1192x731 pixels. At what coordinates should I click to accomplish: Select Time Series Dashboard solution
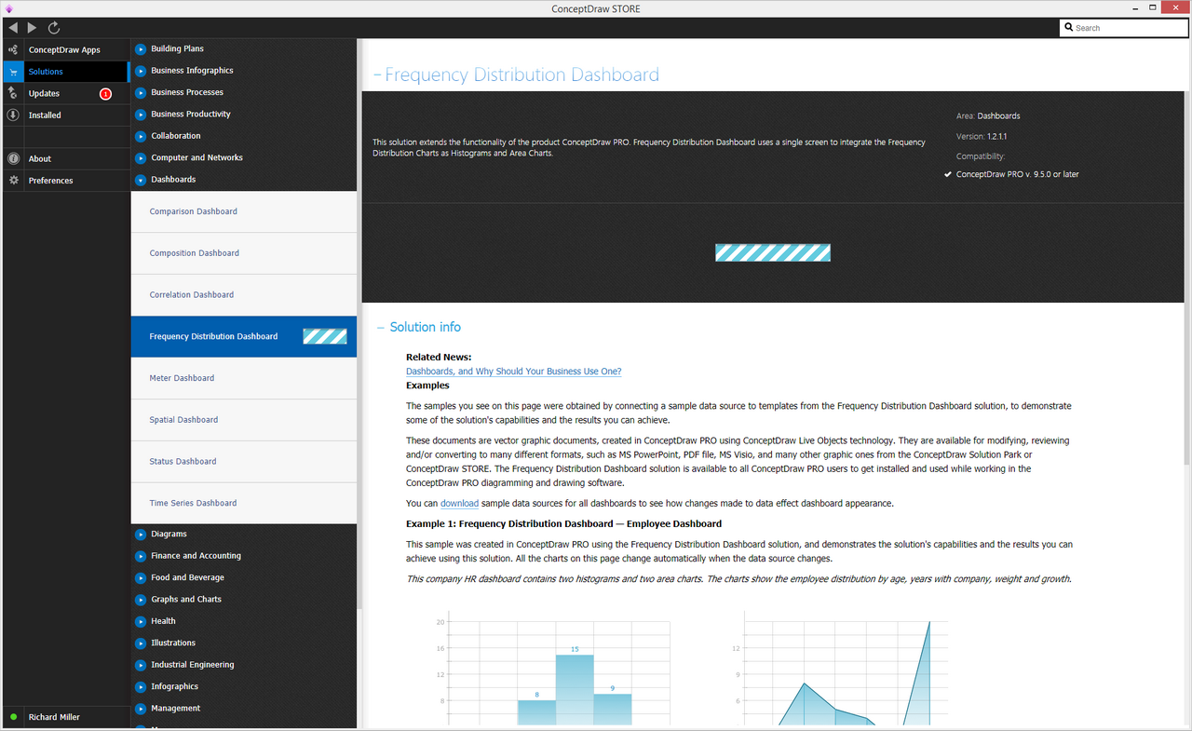click(x=244, y=503)
